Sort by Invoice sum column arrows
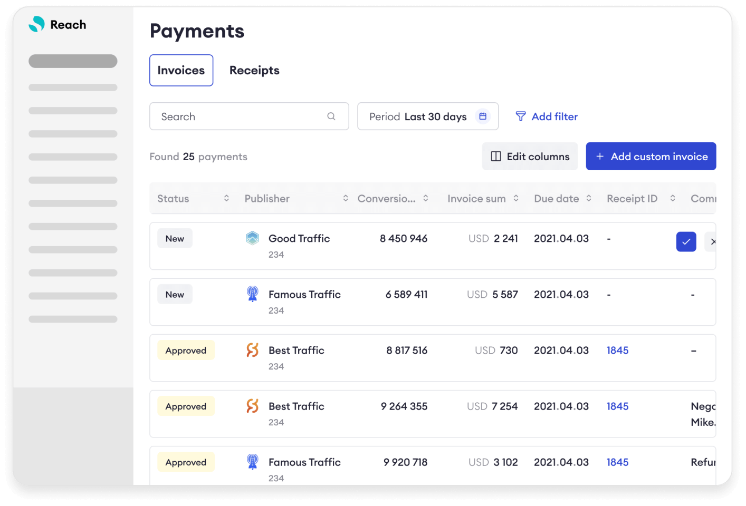This screenshot has height=506, width=746. tap(516, 198)
